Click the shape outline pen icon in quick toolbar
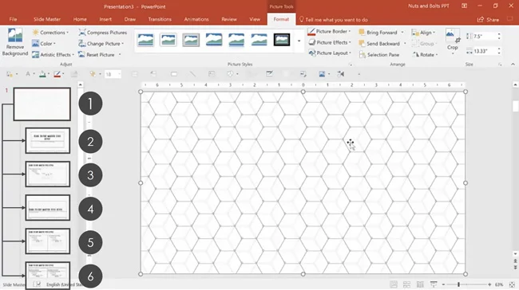 click(57, 74)
